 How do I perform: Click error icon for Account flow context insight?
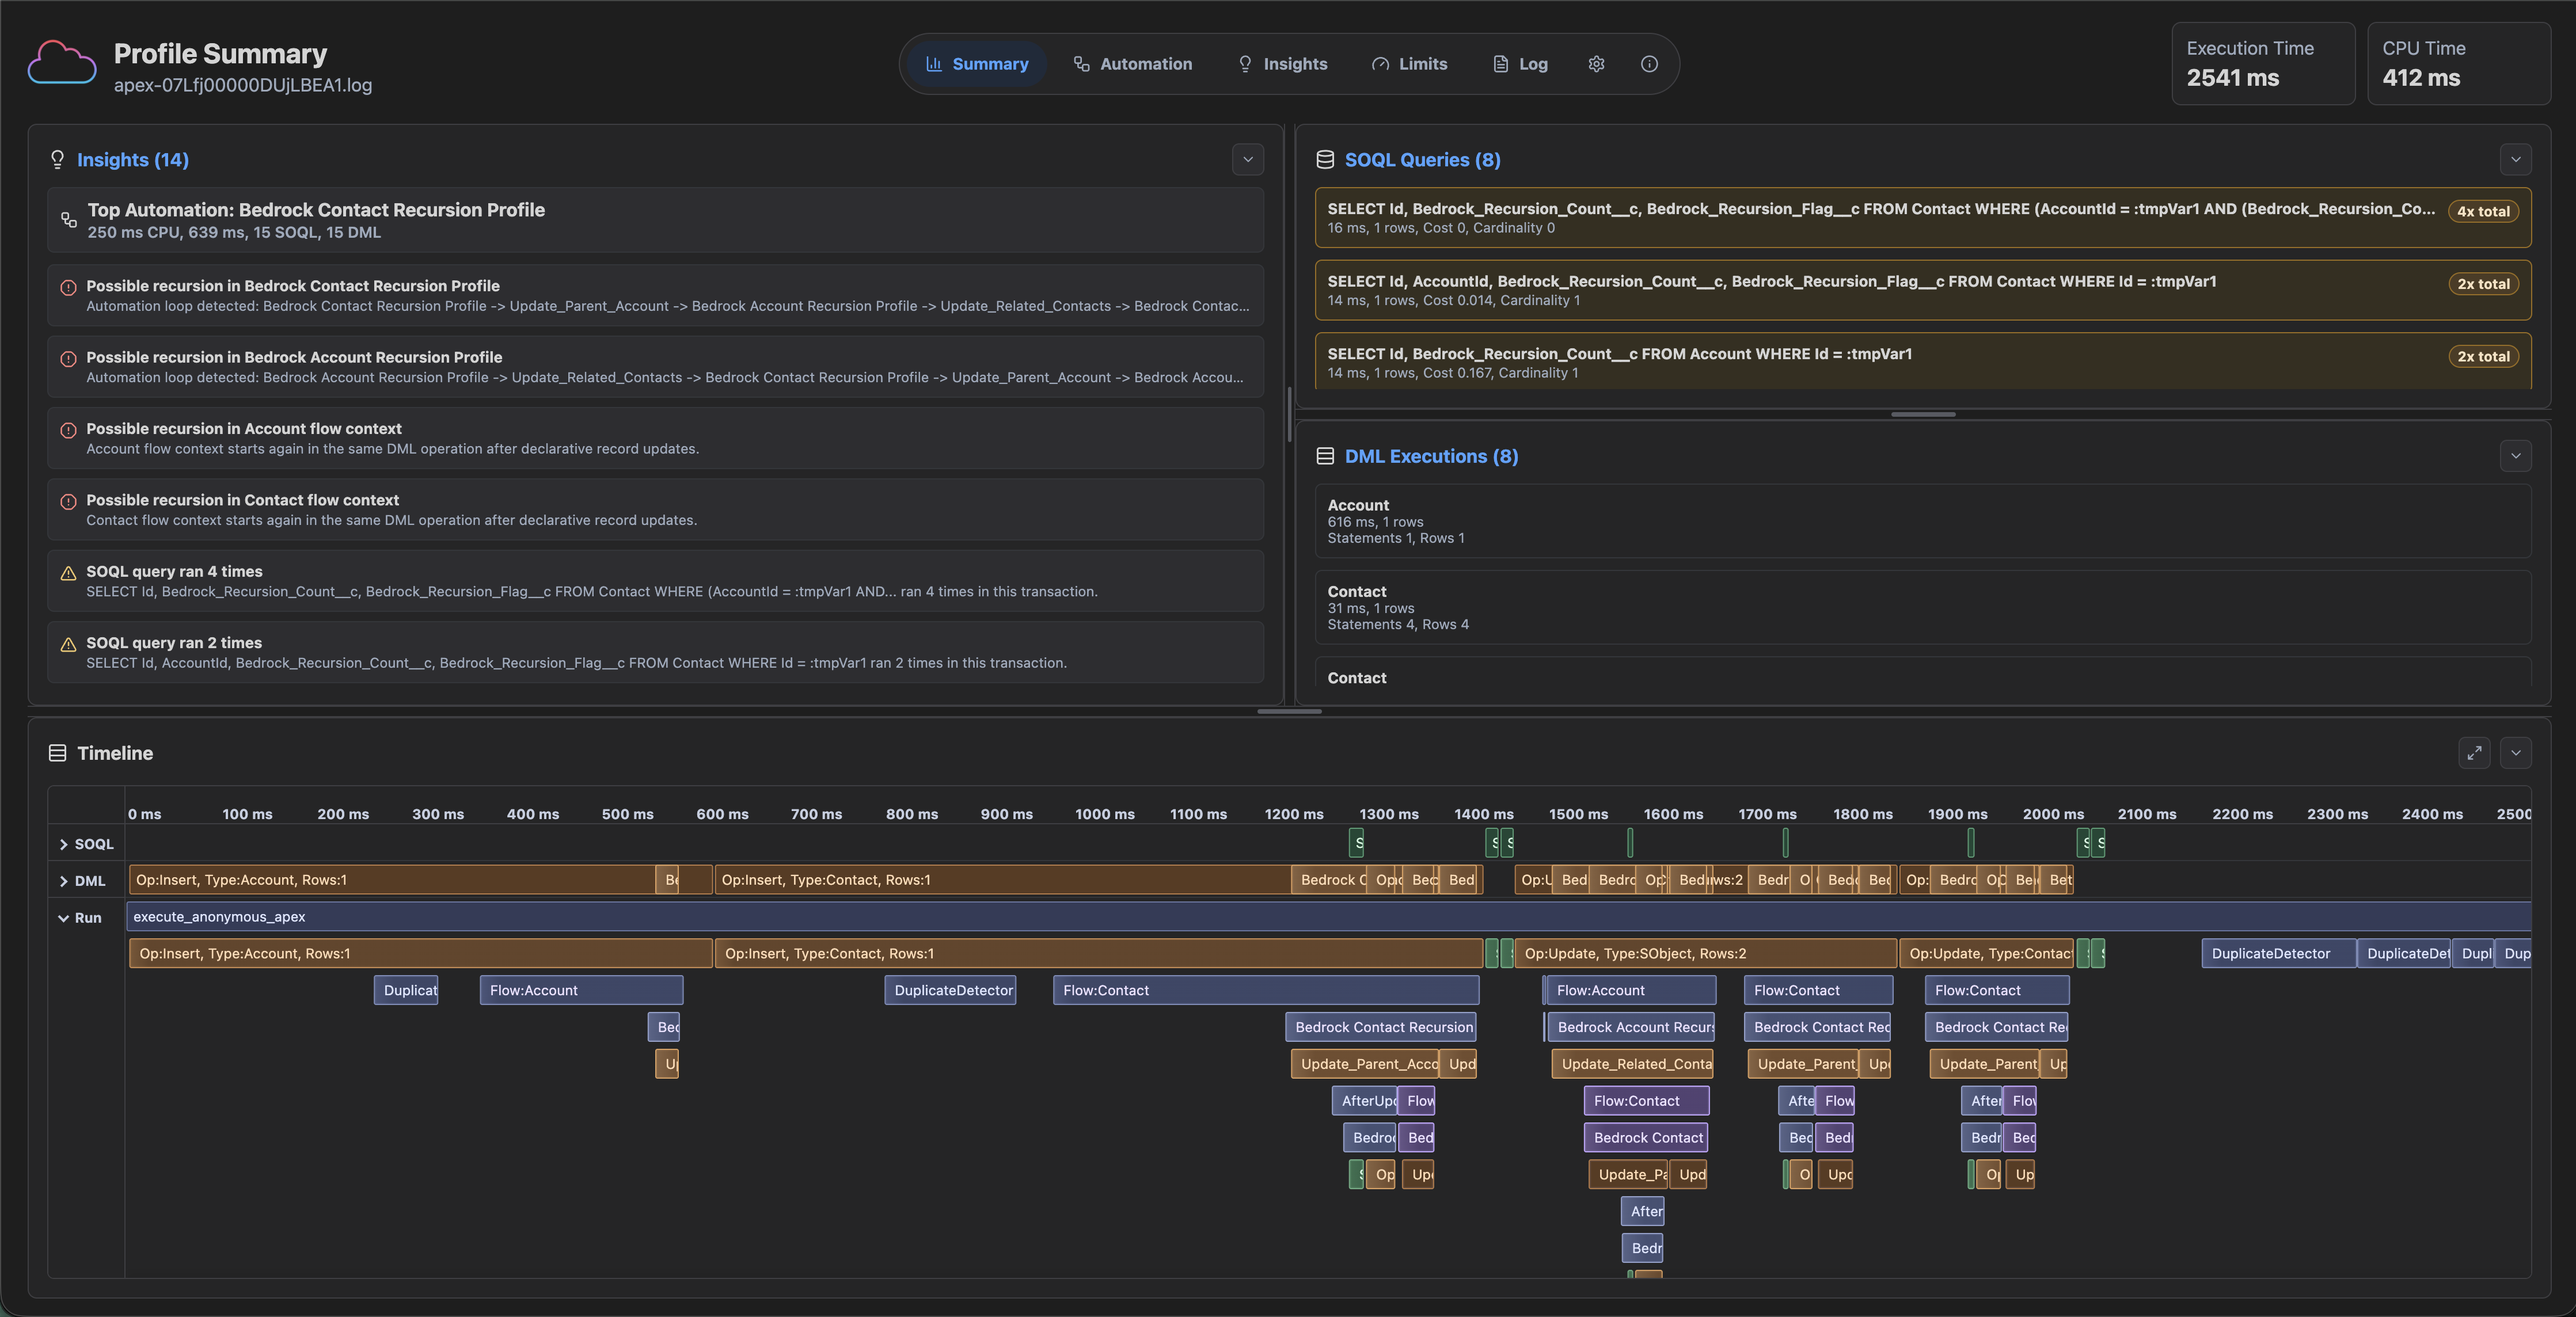pos(68,430)
